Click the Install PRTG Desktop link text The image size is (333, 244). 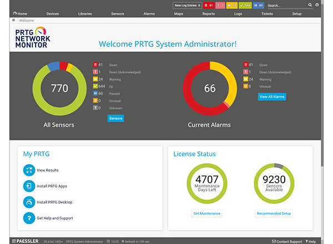[x=54, y=202]
